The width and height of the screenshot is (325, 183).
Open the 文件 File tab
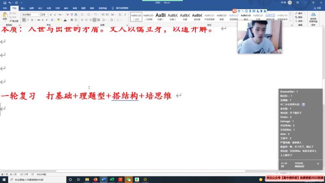(5, 8)
